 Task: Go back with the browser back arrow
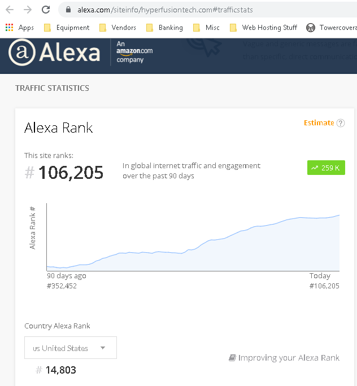(10, 10)
